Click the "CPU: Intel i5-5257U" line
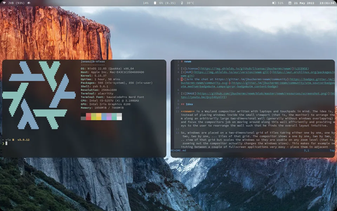337x211 pixels. (x=110, y=101)
